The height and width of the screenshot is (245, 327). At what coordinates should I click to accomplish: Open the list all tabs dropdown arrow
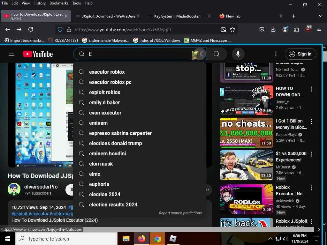pos(321,16)
